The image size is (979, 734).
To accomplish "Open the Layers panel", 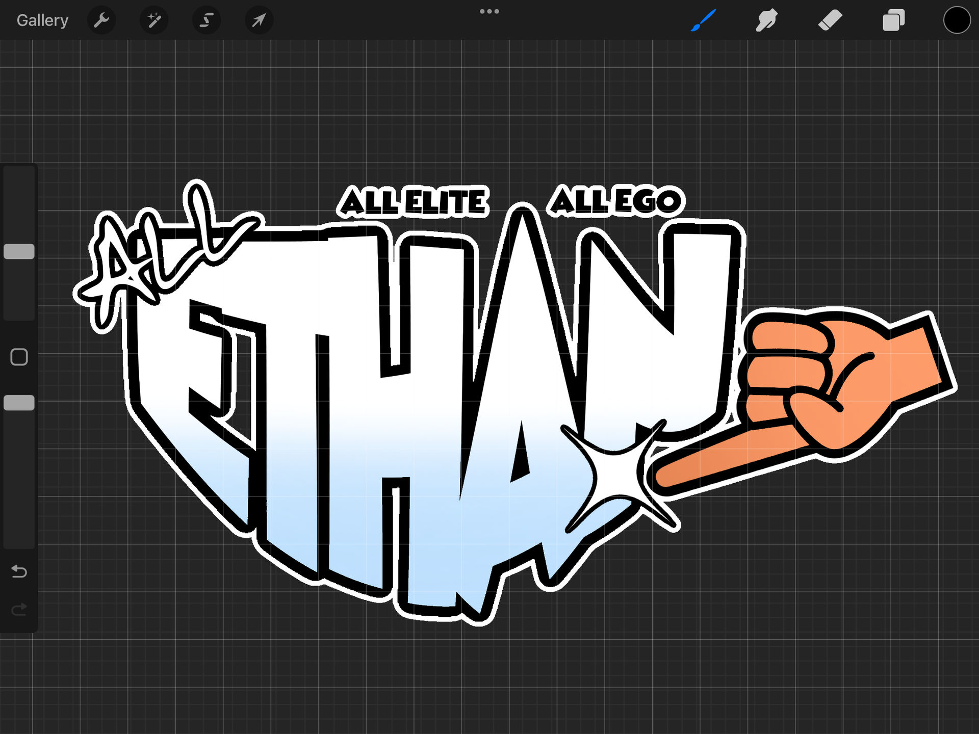I will (893, 20).
